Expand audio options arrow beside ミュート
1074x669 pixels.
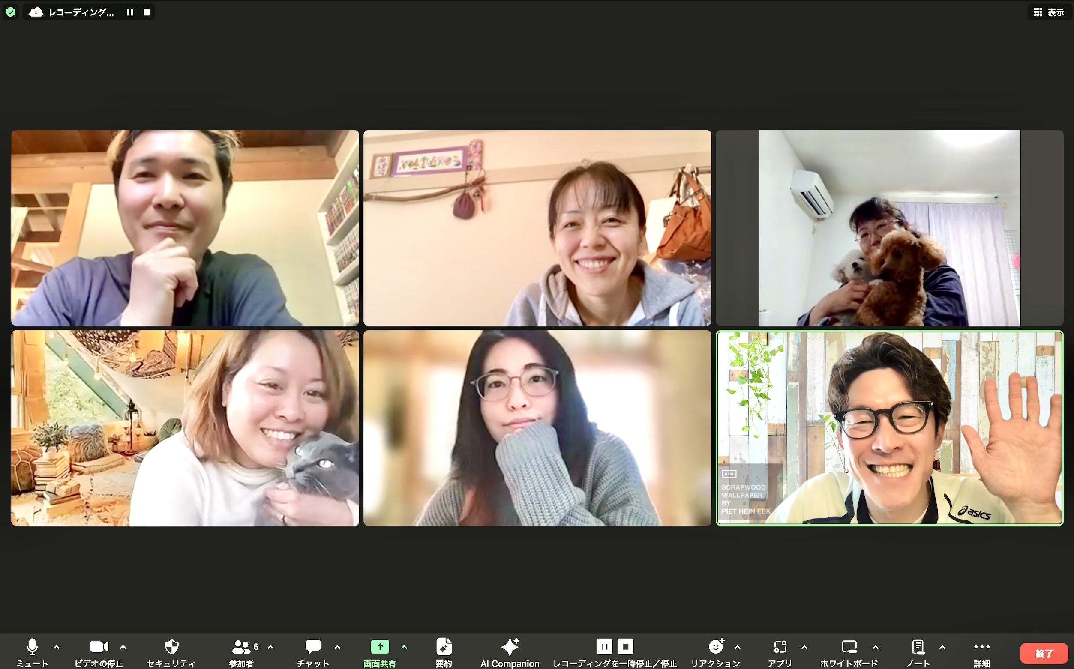56,647
